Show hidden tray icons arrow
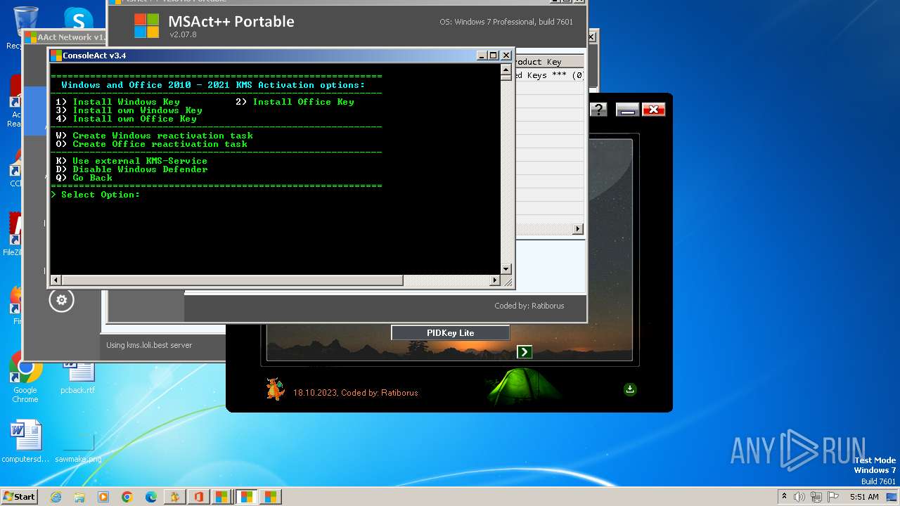The image size is (900, 506). [784, 497]
